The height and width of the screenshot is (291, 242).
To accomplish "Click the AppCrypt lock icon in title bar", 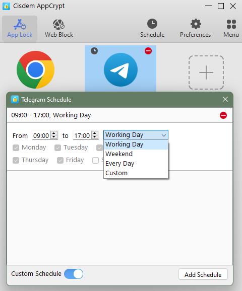I will tap(6, 7).
